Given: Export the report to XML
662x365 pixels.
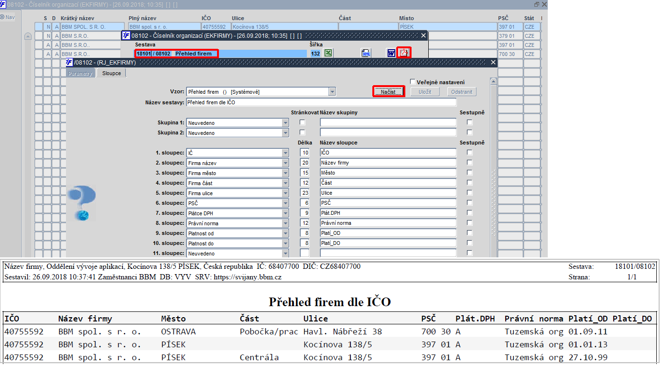Looking at the screenshot, I should 366,53.
